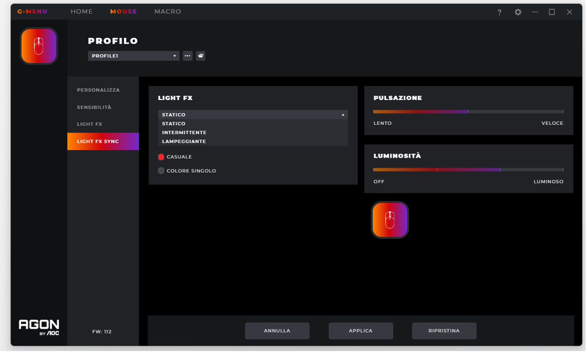Open the Sensibilità section
This screenshot has width=586, height=352.
click(x=103, y=107)
